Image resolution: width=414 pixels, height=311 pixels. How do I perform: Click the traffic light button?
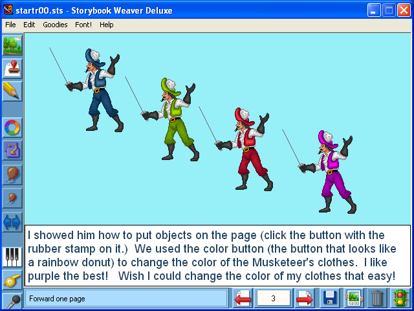pos(400,299)
